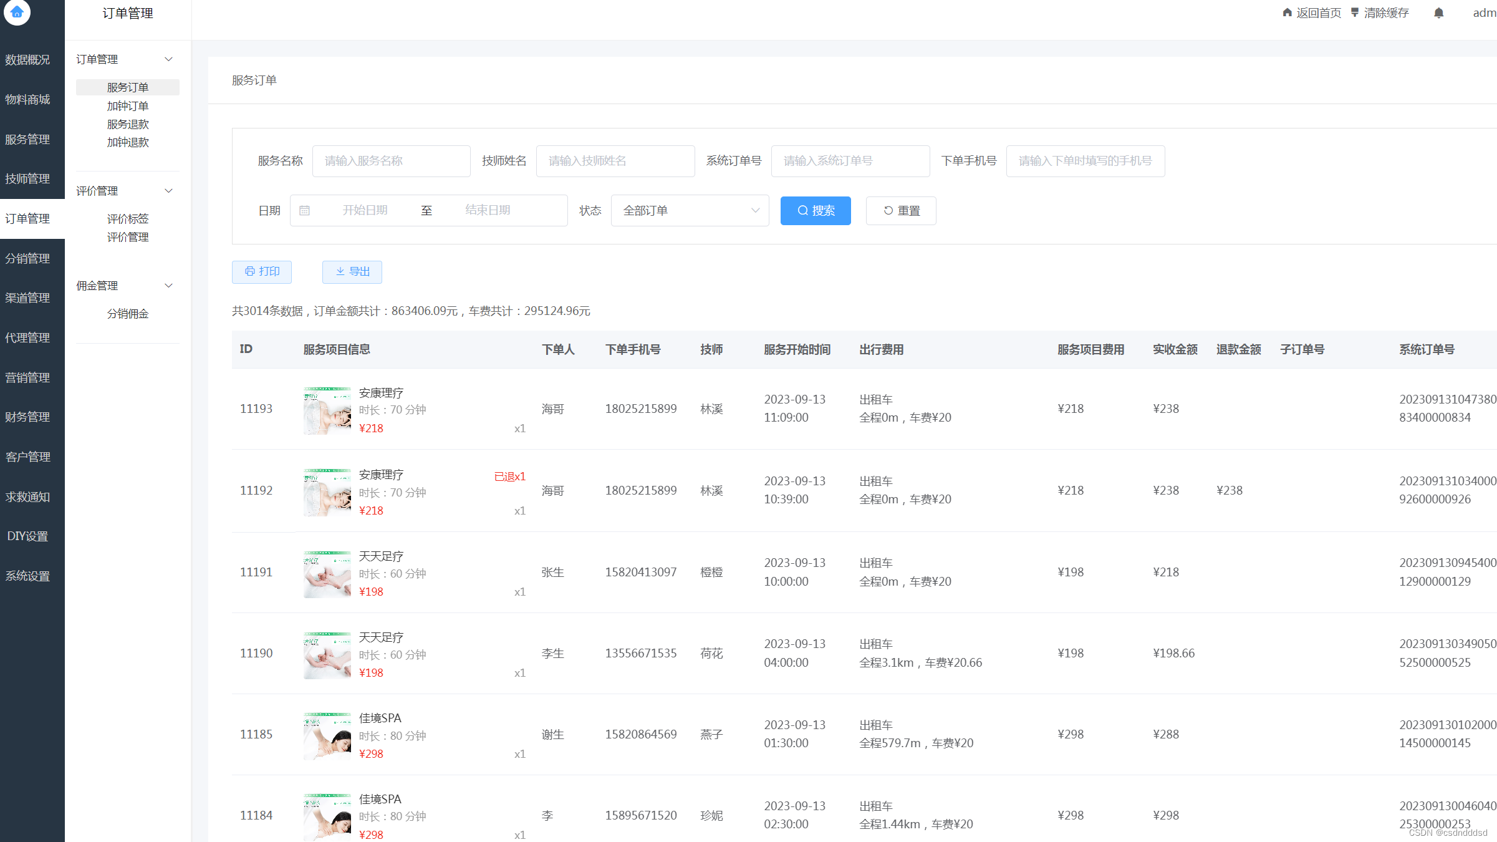Click phone number 13556671535
The width and height of the screenshot is (1497, 842).
point(641,653)
